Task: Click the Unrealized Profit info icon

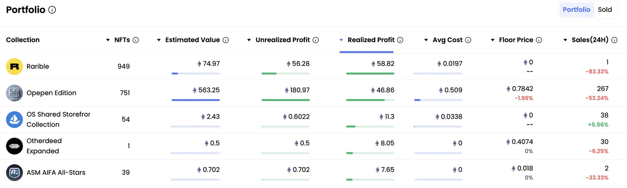Action: tap(316, 40)
